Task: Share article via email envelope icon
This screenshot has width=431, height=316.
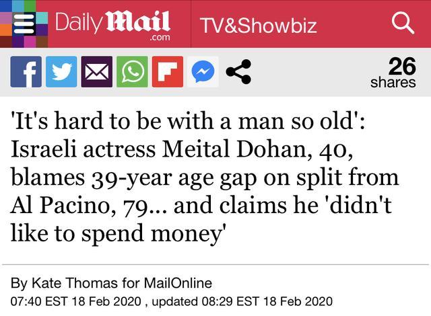Action: click(96, 73)
